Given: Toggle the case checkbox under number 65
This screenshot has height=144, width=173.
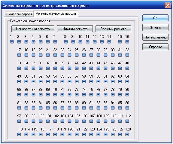Looking at the screenshot, I should (x=19, y=95).
